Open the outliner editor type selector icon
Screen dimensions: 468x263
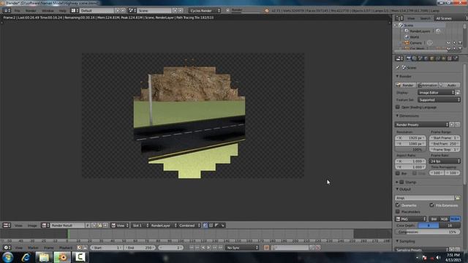tap(399, 18)
